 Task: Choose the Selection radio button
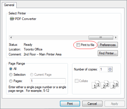point(11,75)
